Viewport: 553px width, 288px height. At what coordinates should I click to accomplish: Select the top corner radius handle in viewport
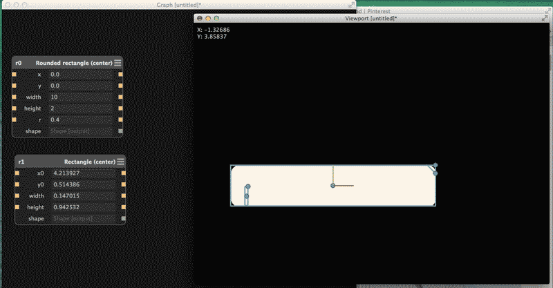pyautogui.click(x=435, y=165)
